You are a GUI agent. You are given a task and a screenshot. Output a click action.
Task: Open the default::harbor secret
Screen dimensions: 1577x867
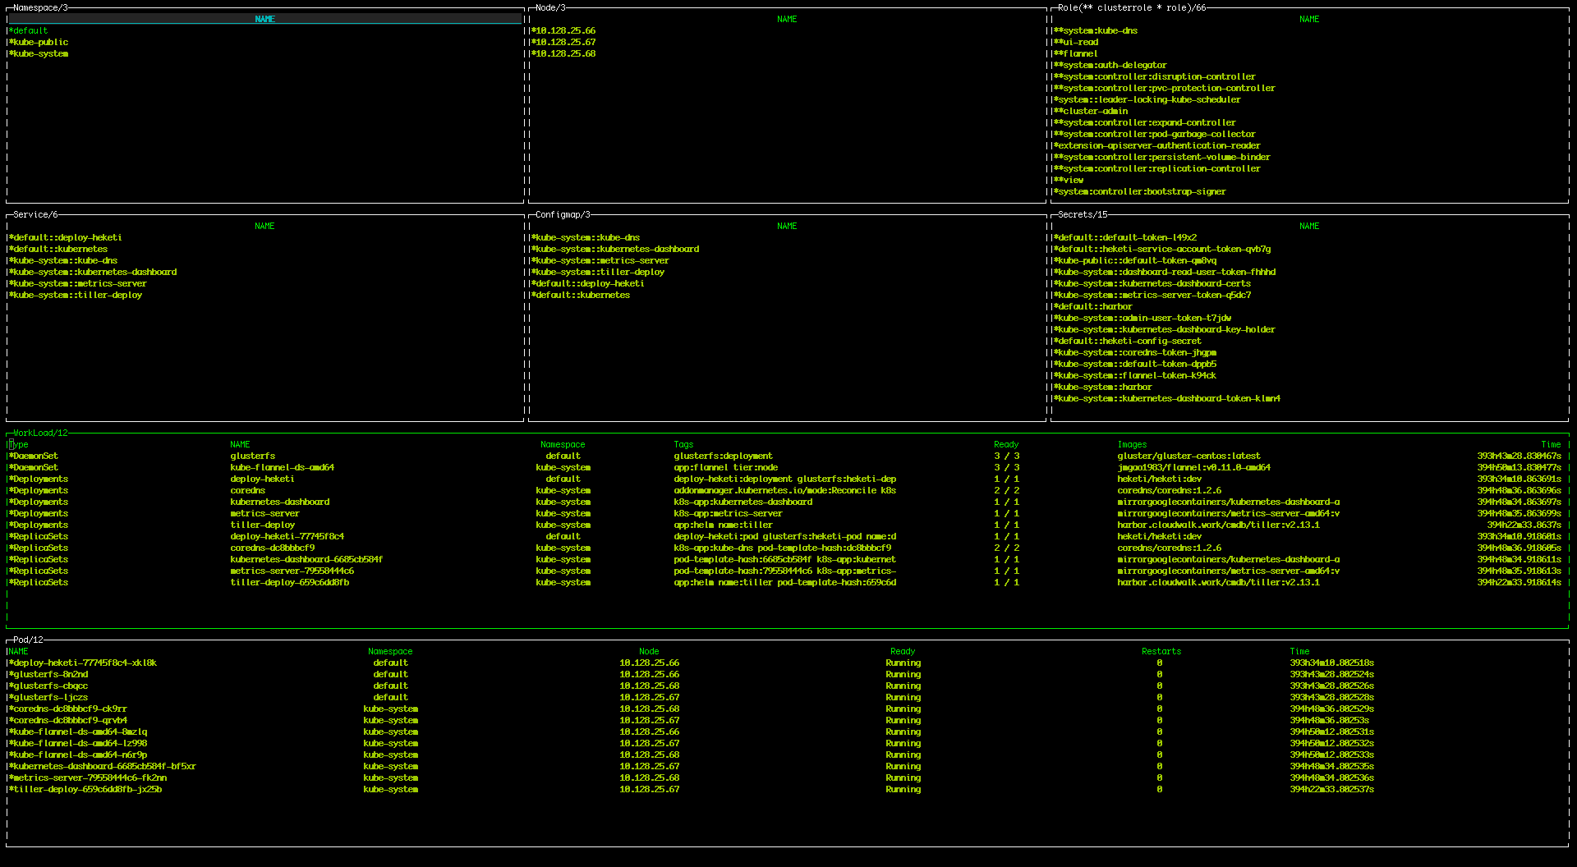(x=1094, y=307)
